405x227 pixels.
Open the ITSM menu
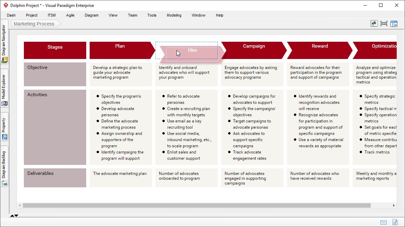click(52, 15)
